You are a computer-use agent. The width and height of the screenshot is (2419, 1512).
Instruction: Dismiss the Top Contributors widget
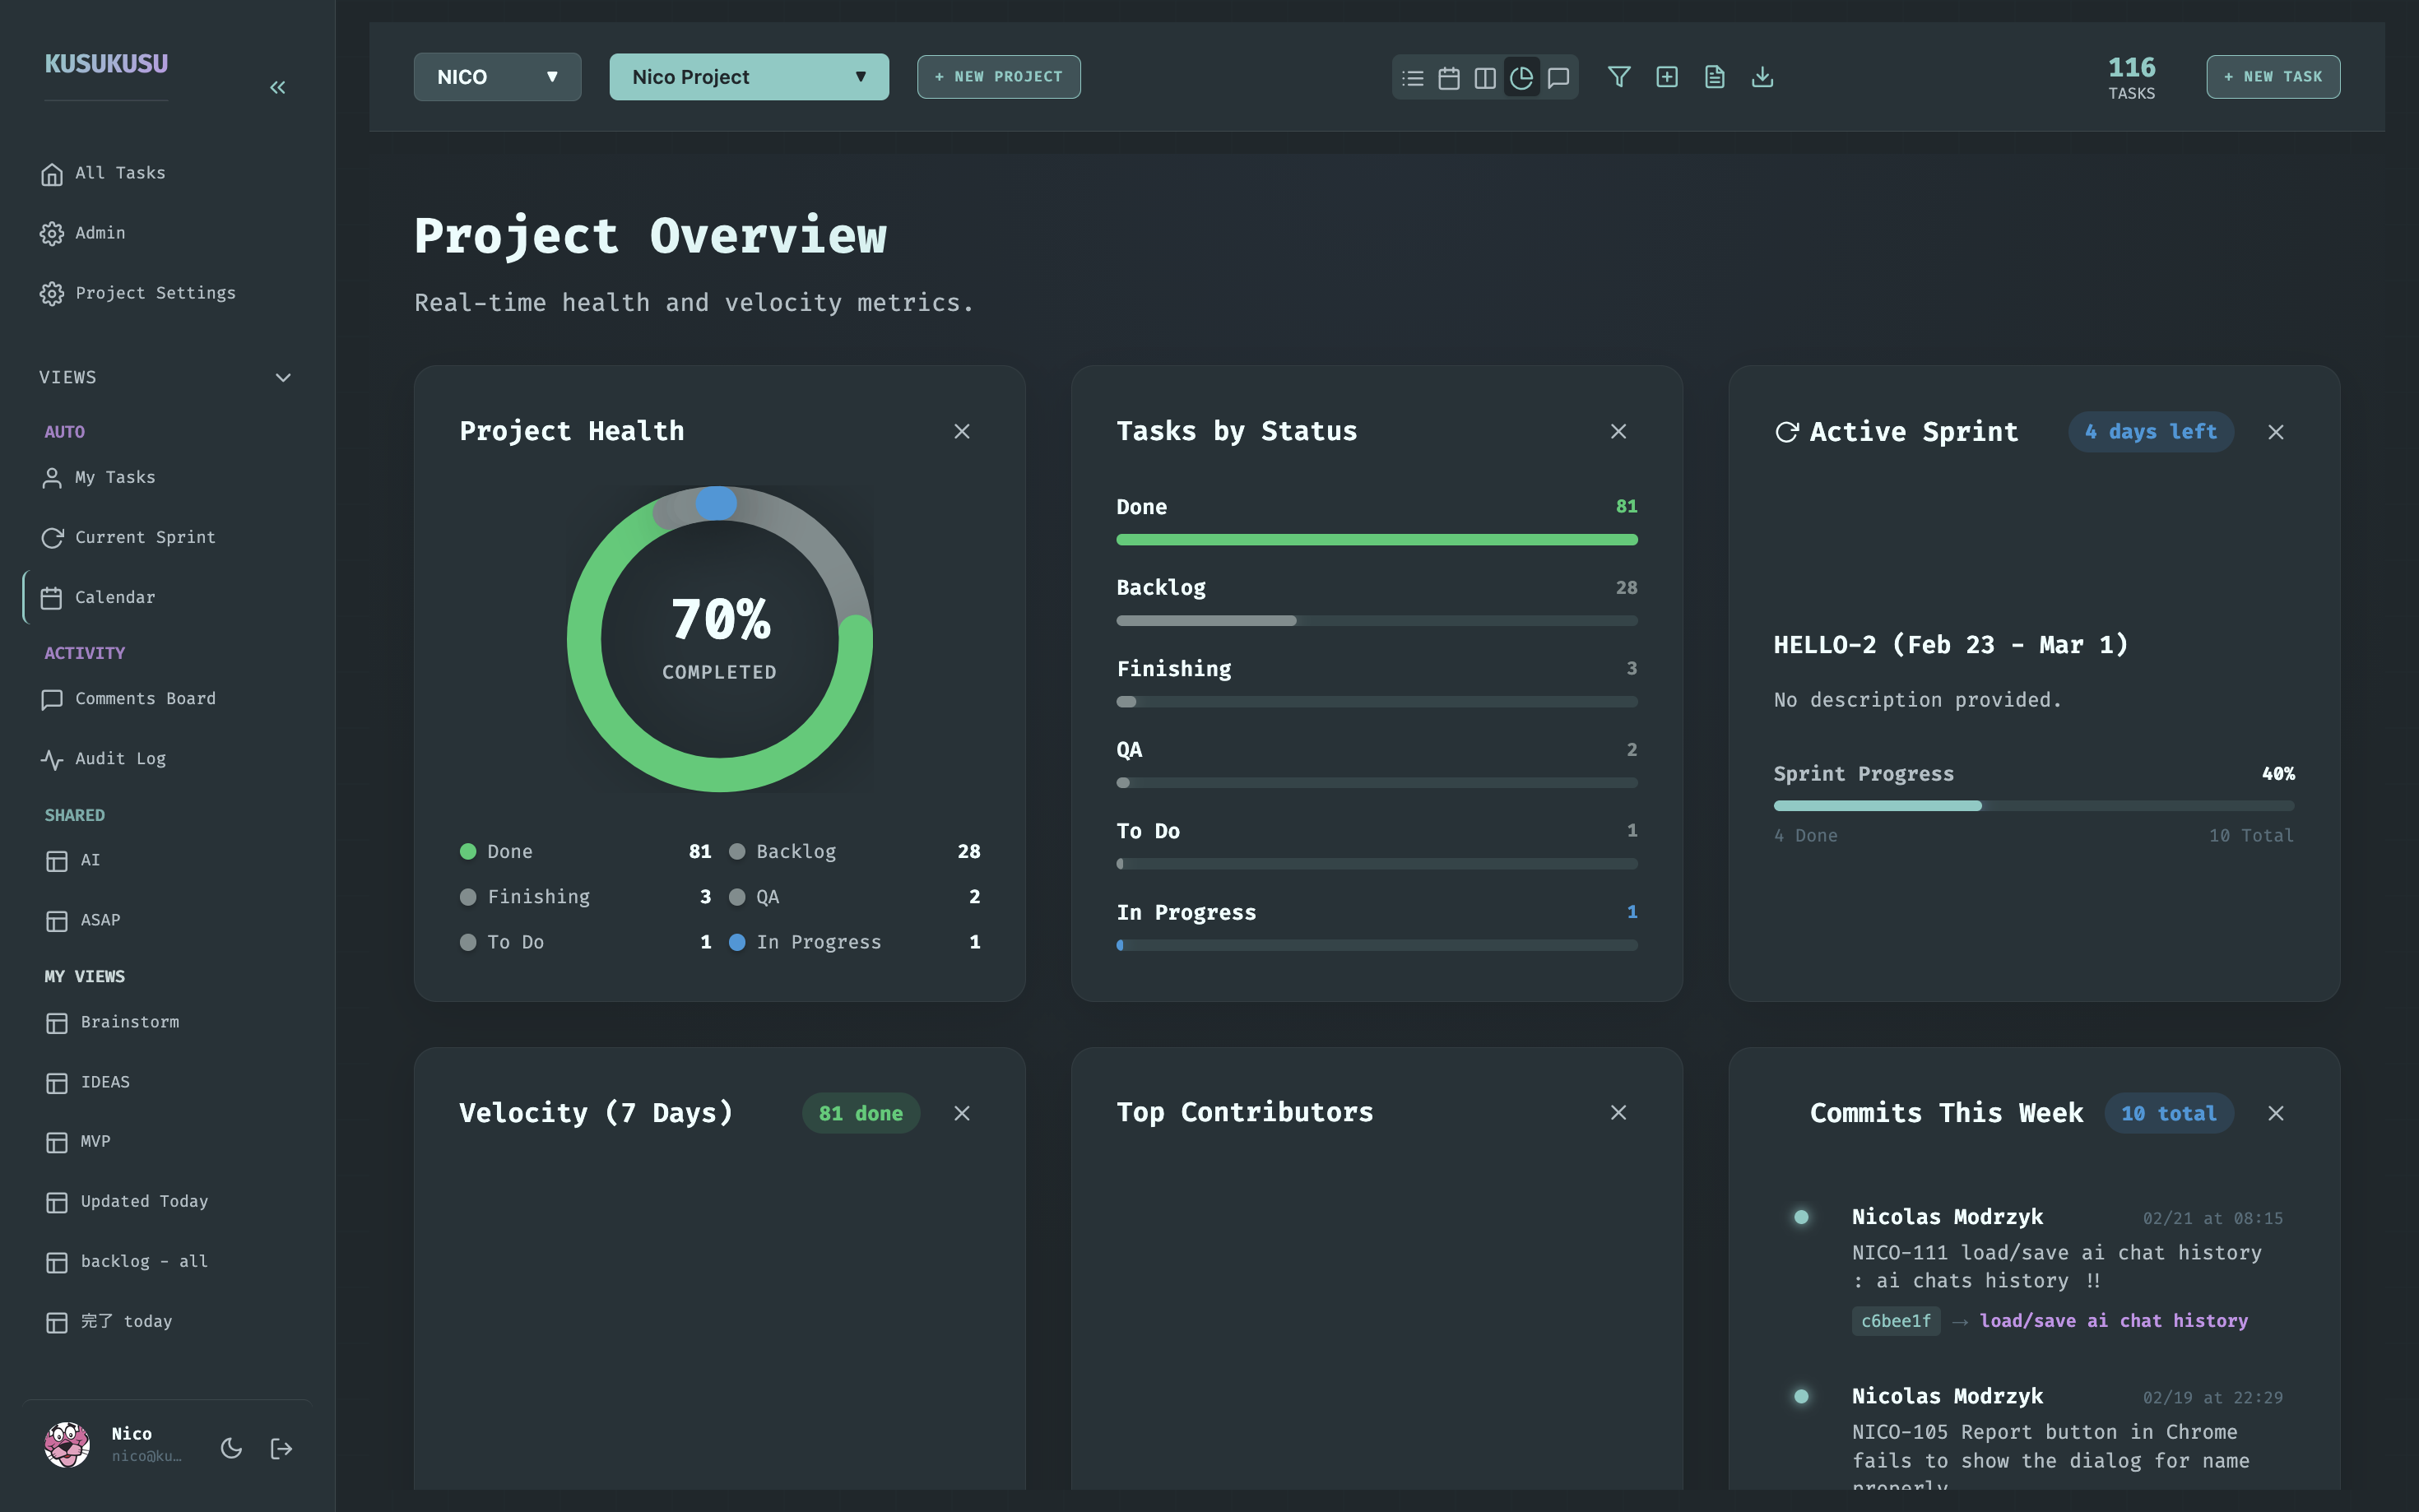(1618, 1113)
